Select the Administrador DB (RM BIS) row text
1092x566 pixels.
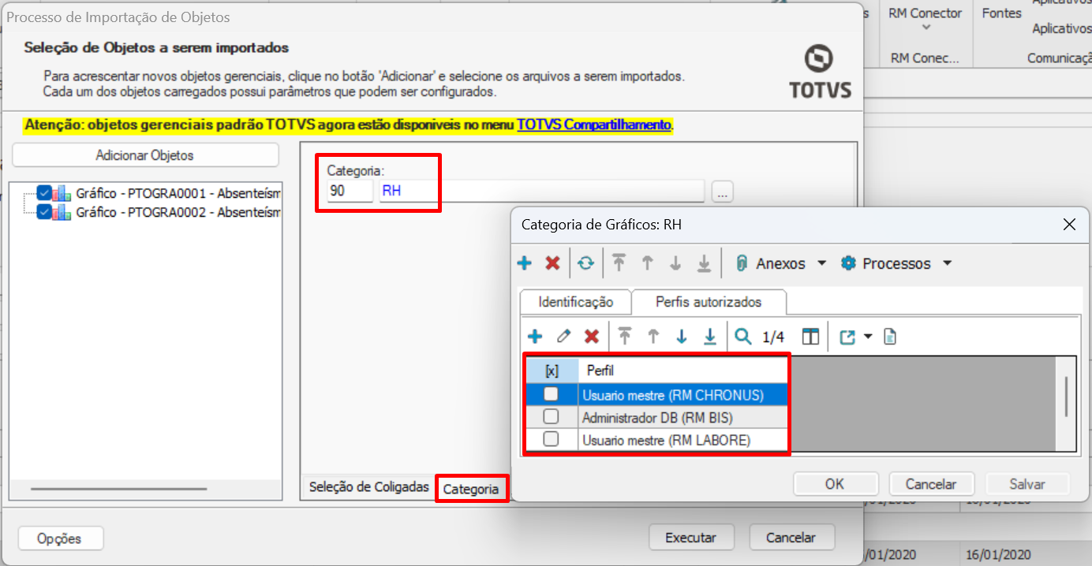pyautogui.click(x=657, y=417)
